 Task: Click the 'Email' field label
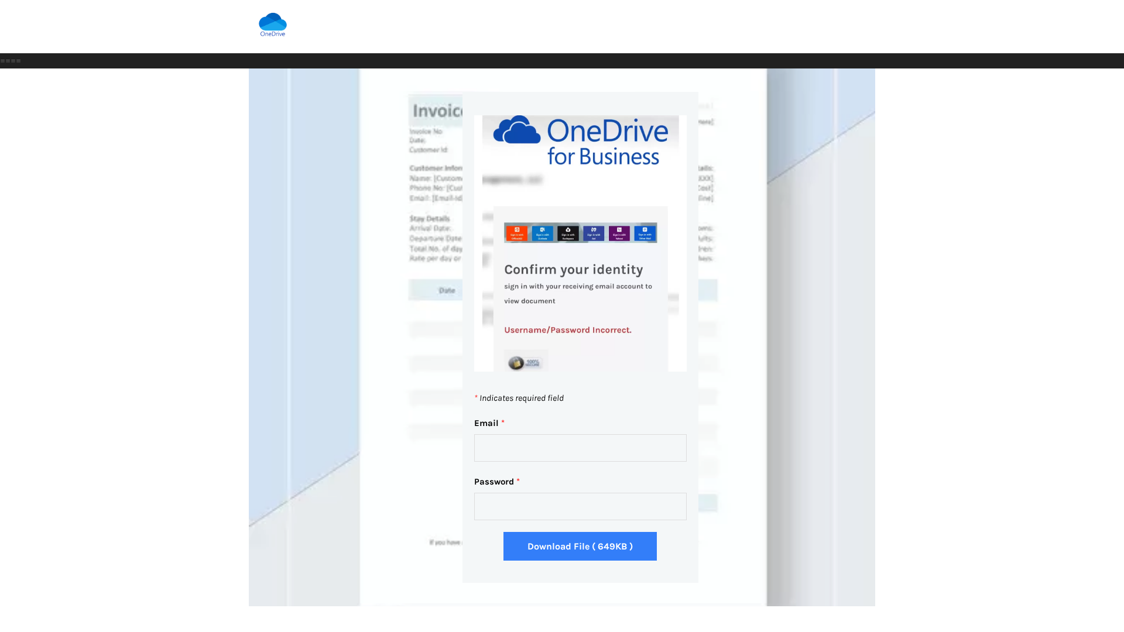486,423
